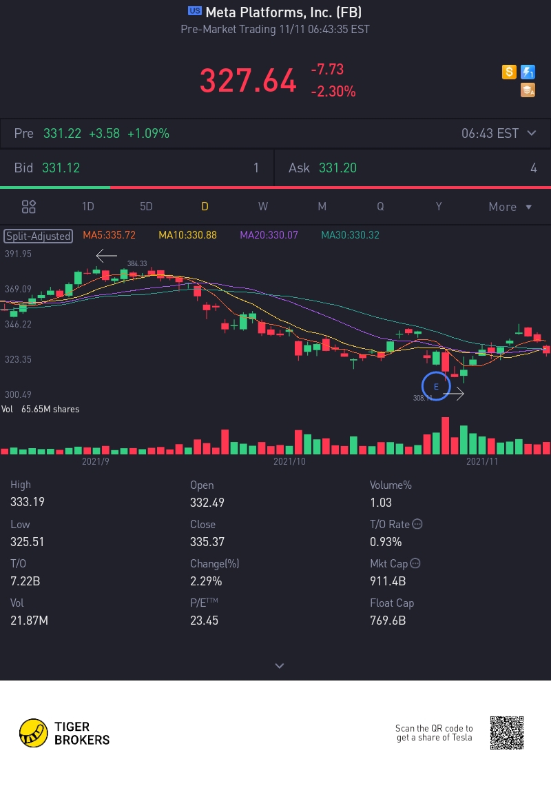551x786 pixels.
Task: Tap the Tiger Brokers logo
Action: pyautogui.click(x=64, y=733)
